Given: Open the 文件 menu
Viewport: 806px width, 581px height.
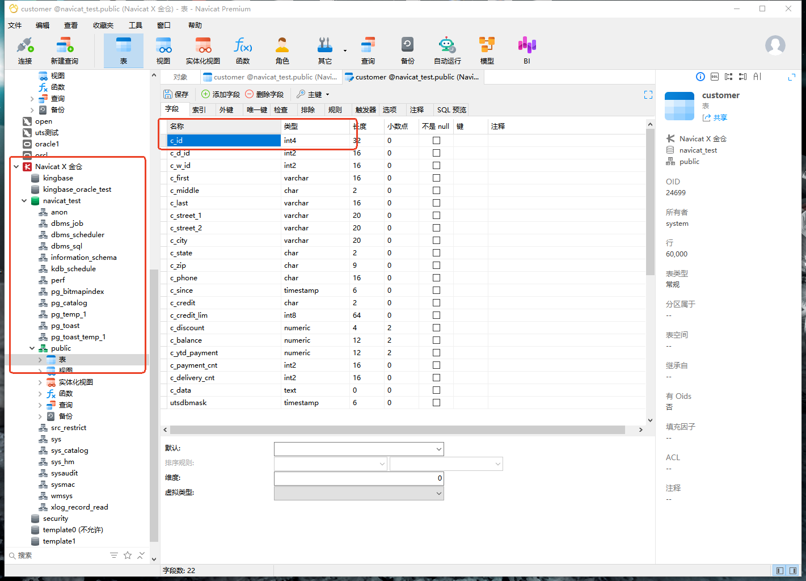Looking at the screenshot, I should (x=15, y=25).
